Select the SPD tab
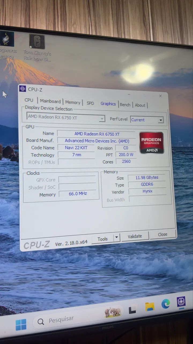Image resolution: width=193 pixels, height=344 pixels. coord(90,103)
